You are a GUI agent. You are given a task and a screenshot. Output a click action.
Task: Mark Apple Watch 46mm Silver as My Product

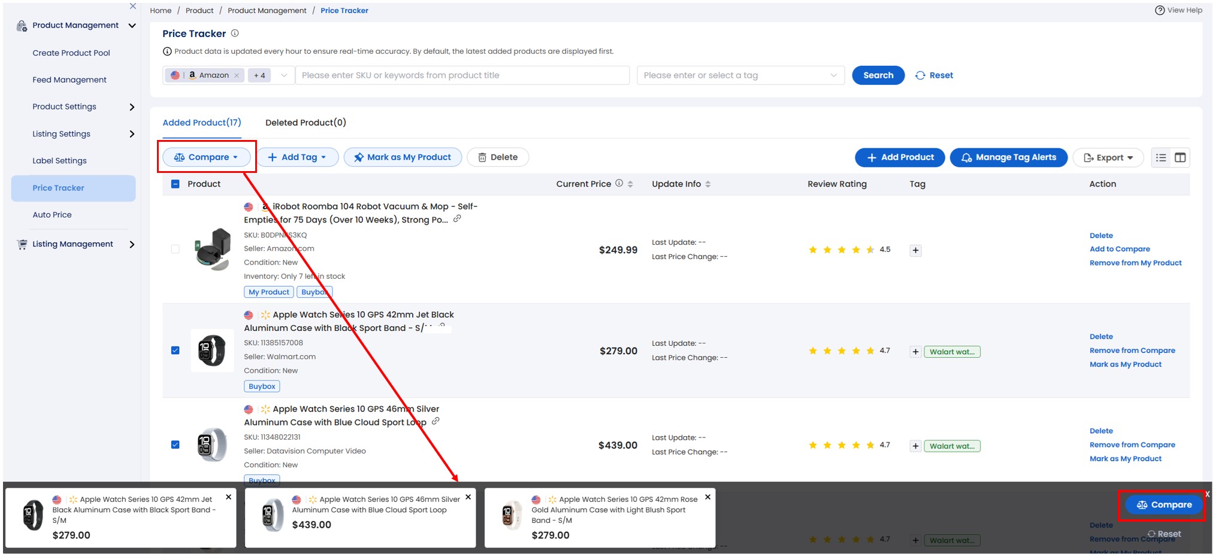[1125, 459]
